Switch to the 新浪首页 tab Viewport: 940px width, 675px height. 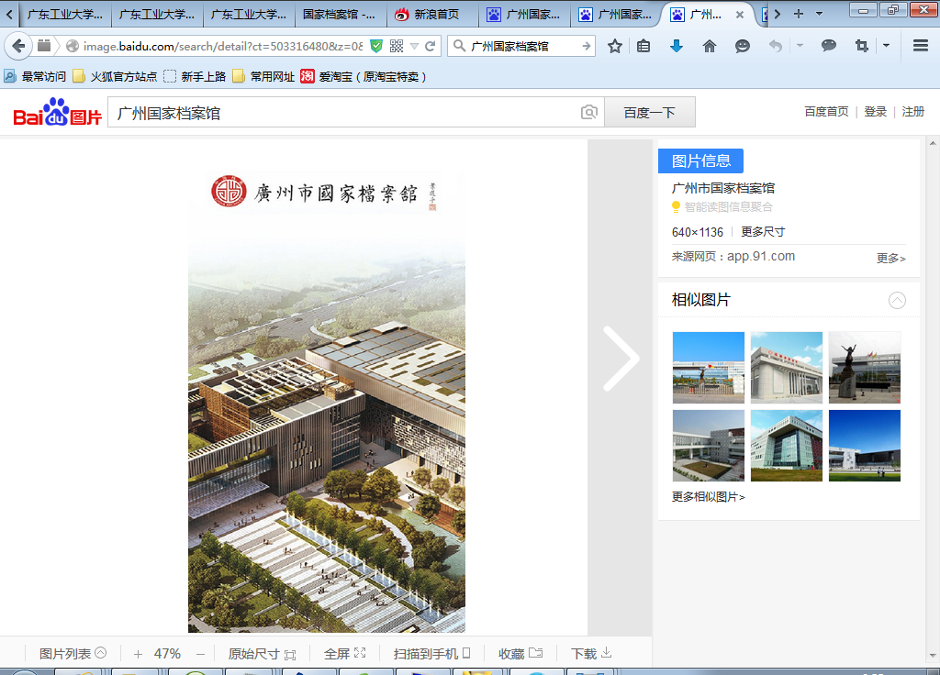(x=431, y=15)
